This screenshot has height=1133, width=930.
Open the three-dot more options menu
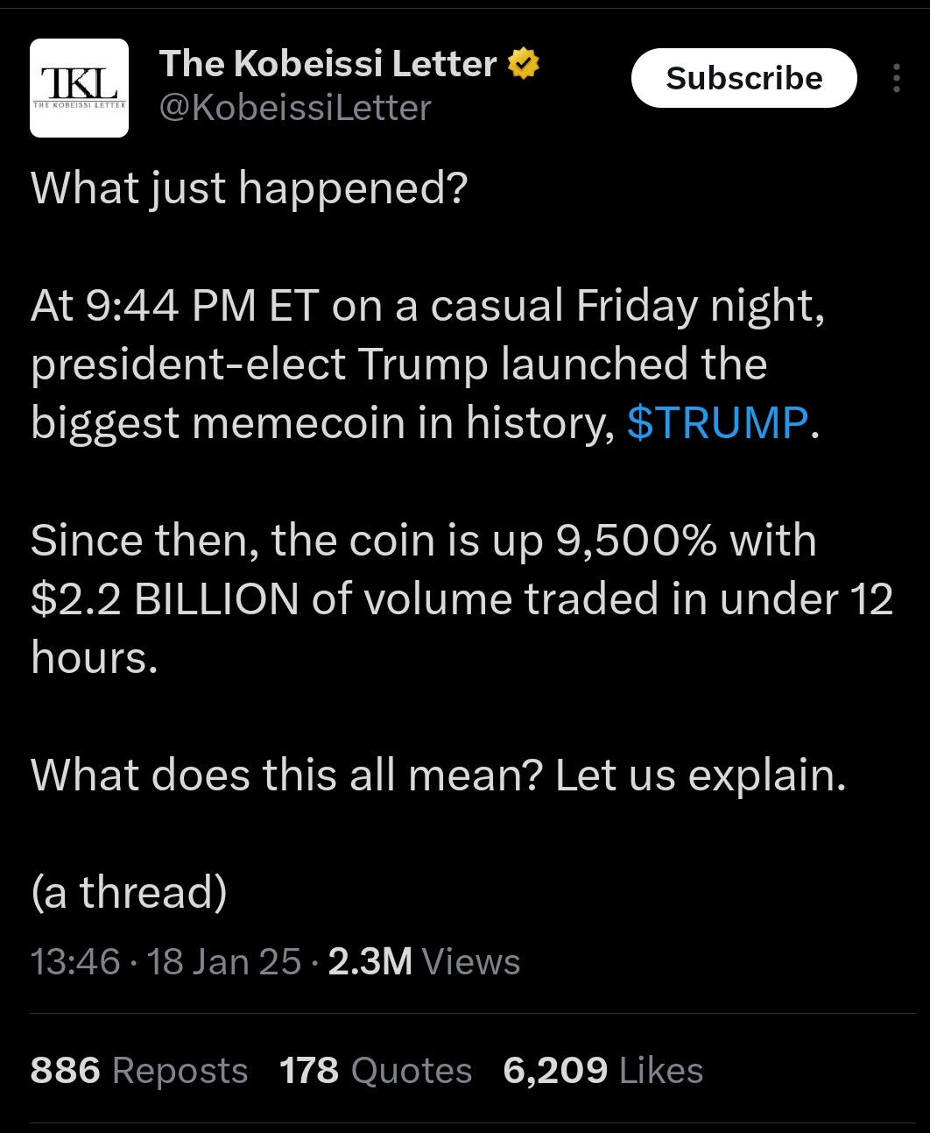897,78
